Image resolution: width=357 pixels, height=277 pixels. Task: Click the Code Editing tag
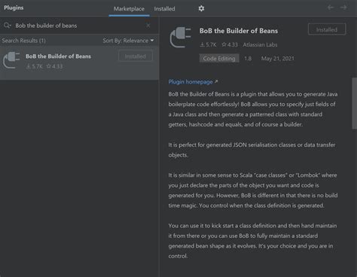(x=219, y=59)
